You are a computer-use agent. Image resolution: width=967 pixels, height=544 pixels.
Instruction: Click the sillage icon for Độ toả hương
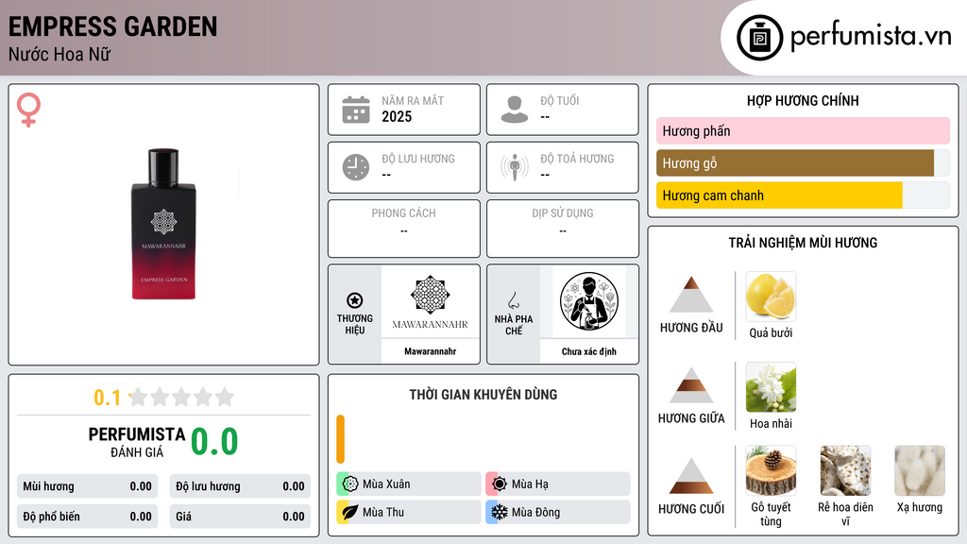pos(515,167)
